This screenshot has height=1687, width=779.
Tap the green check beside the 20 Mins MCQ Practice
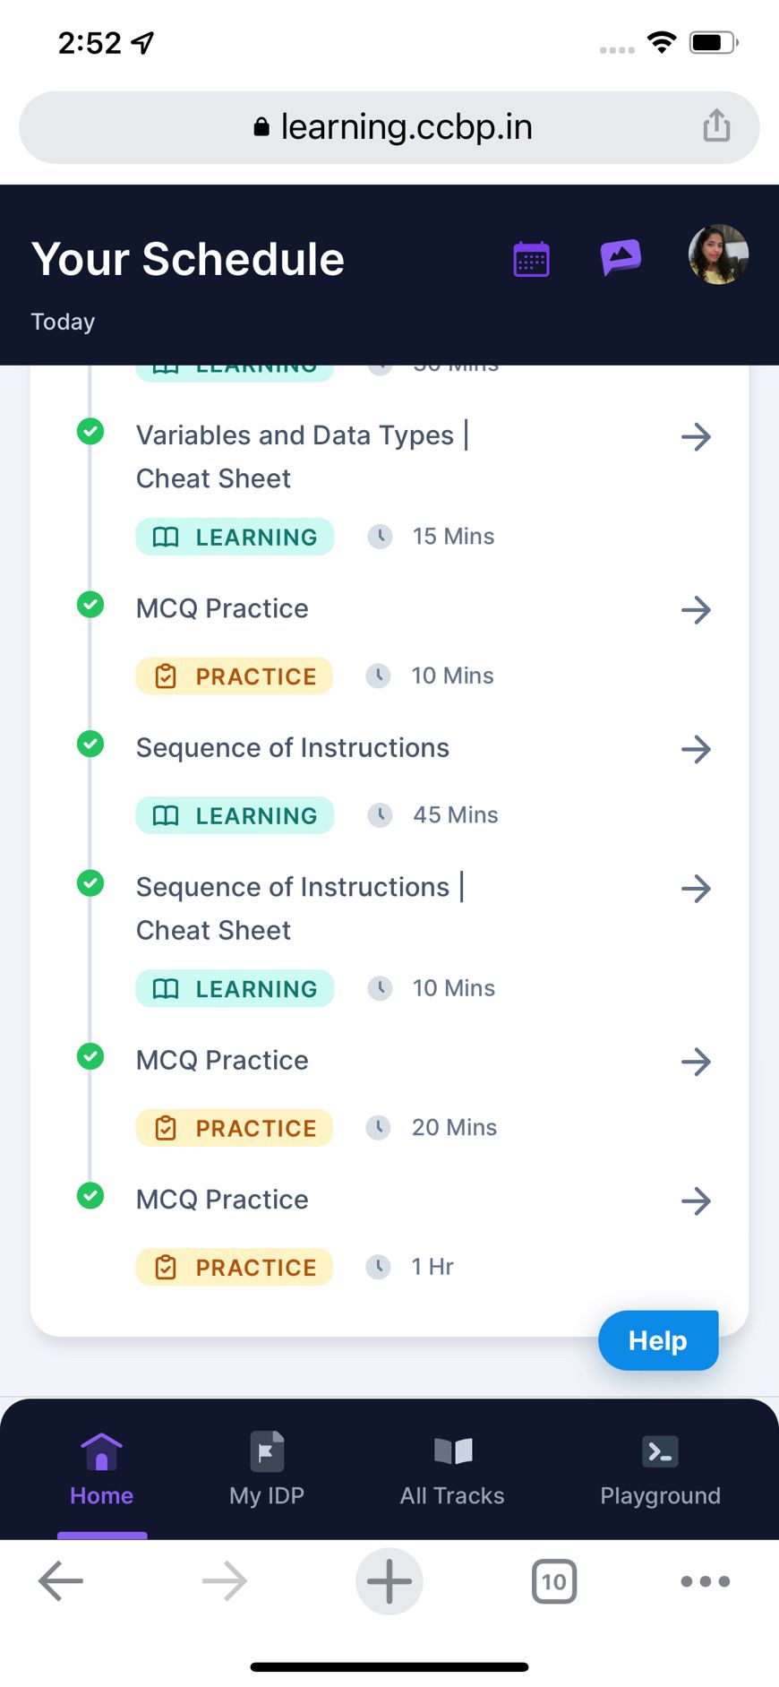[90, 1056]
